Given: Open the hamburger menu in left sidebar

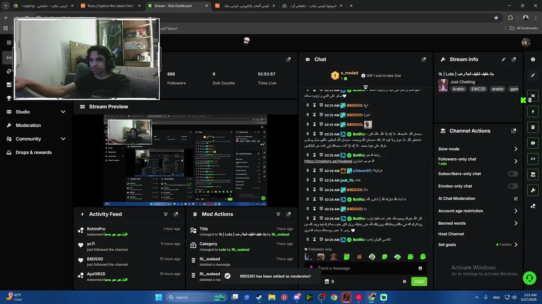Looking at the screenshot, I should click(9, 43).
